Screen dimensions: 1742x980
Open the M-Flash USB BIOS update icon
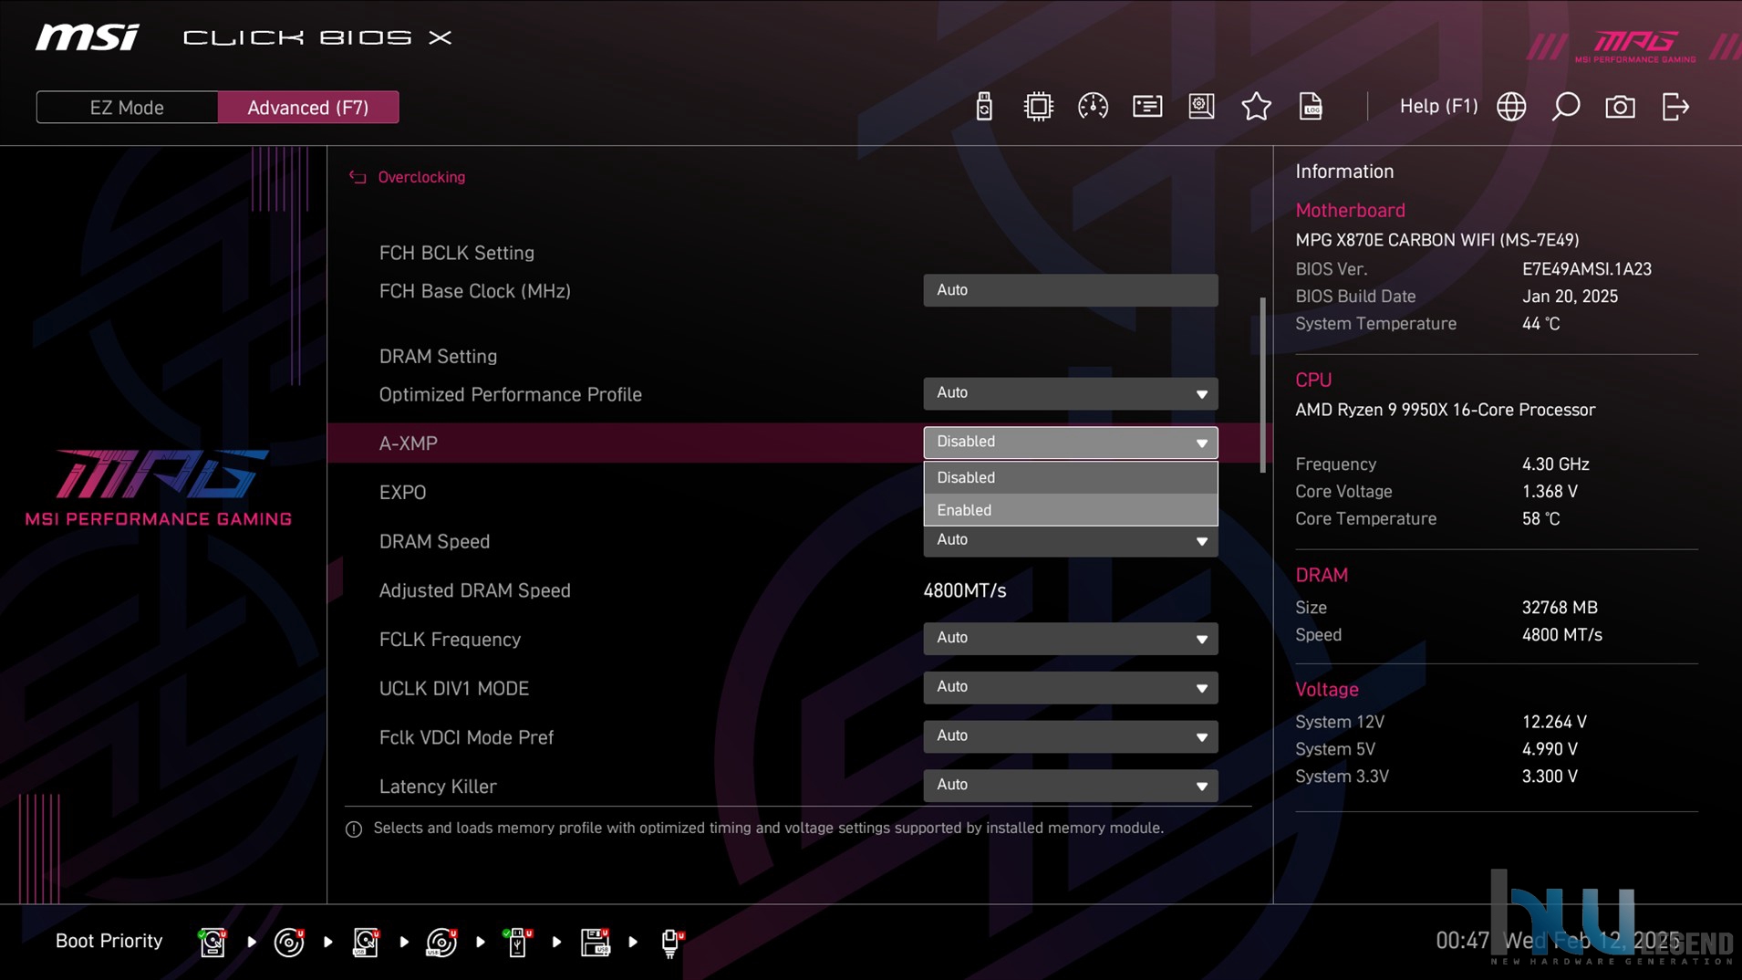click(983, 107)
